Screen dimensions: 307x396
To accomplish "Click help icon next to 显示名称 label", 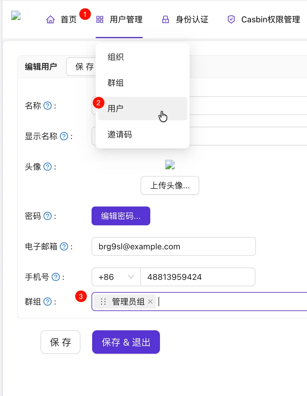I will click(64, 136).
